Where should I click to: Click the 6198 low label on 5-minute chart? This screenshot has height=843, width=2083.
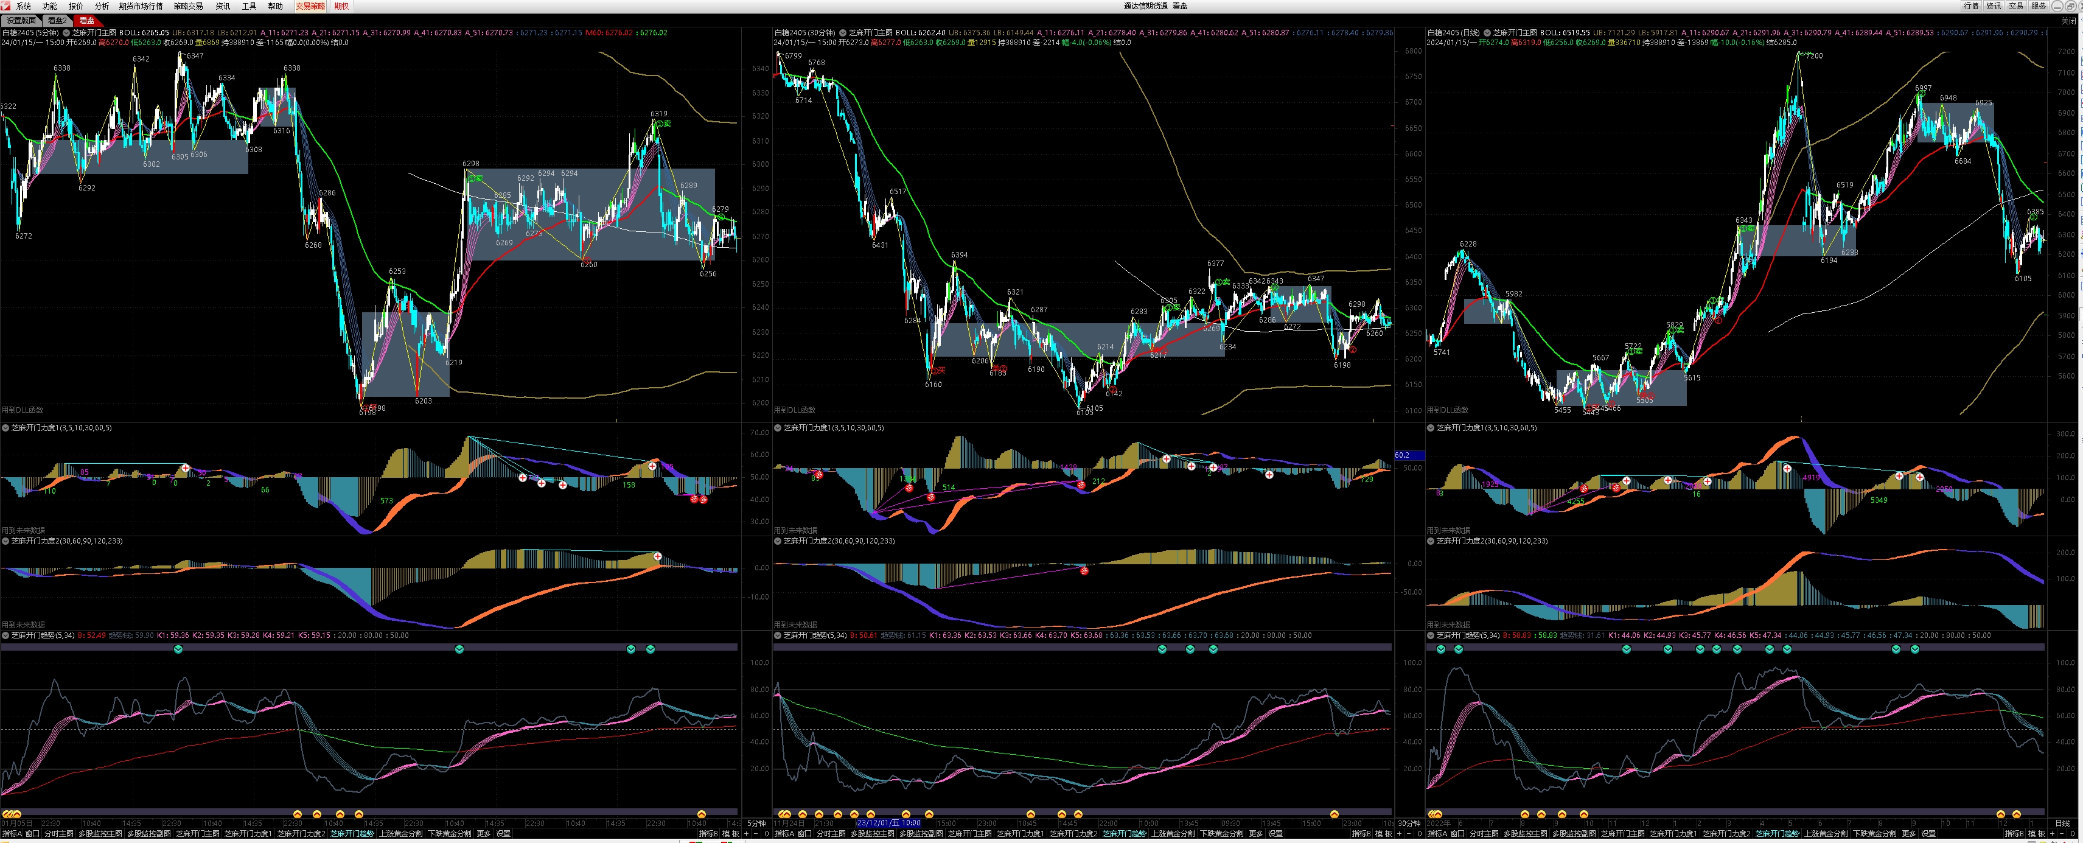(x=368, y=413)
